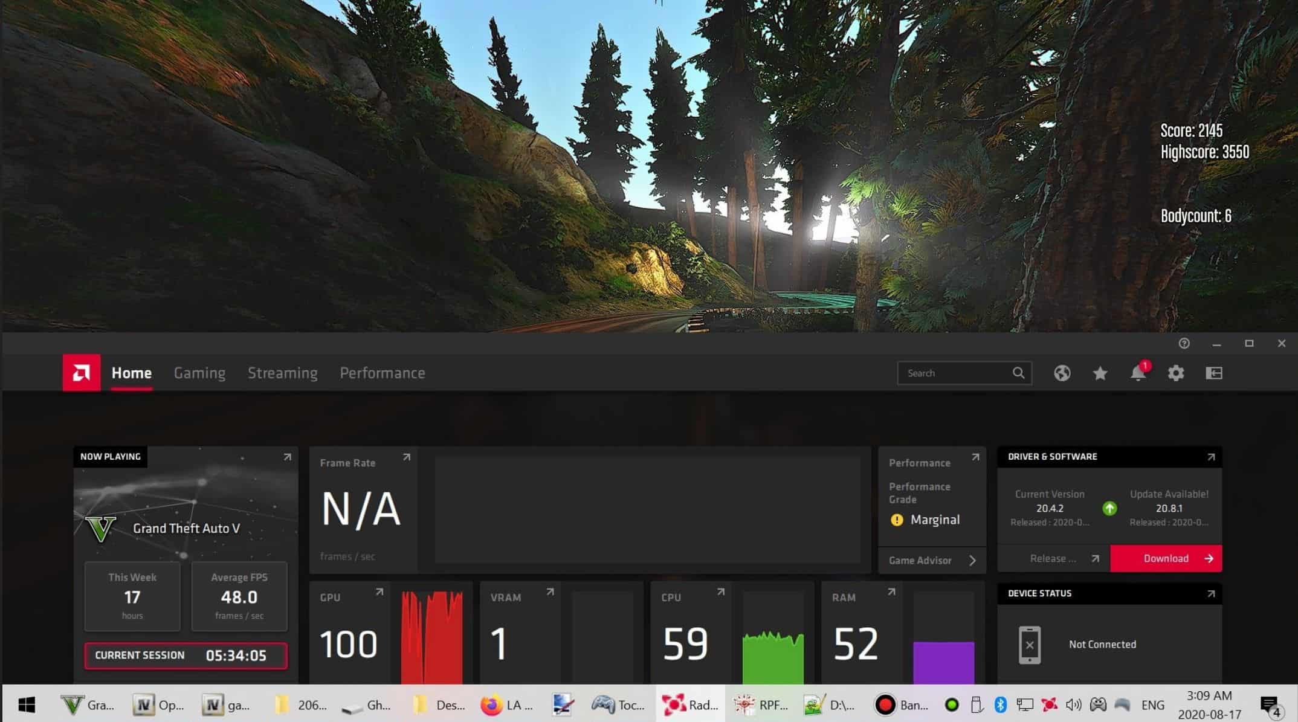Open the Performance tab
The height and width of the screenshot is (722, 1298).
382,373
